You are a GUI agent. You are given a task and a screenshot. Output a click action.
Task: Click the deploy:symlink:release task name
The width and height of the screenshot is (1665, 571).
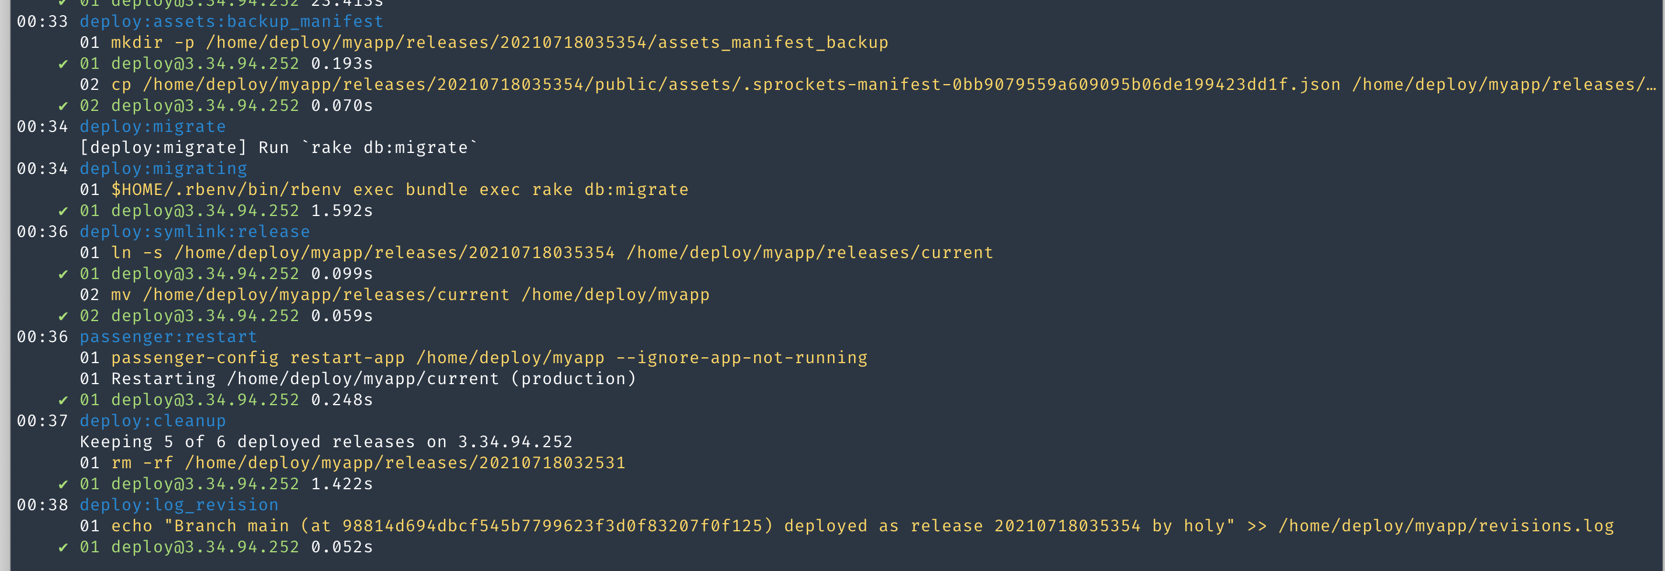coord(195,232)
